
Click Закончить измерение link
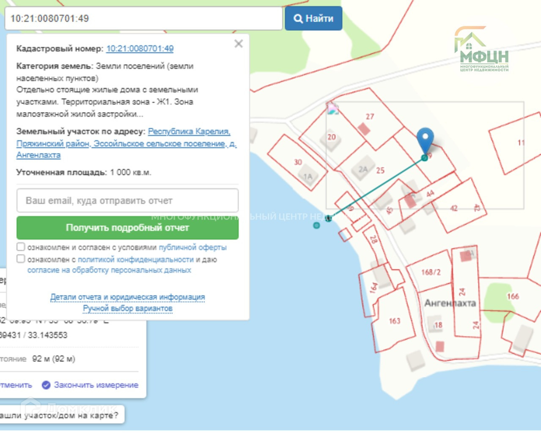point(96,385)
